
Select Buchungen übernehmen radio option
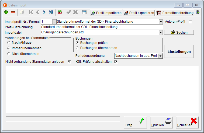[78, 48]
